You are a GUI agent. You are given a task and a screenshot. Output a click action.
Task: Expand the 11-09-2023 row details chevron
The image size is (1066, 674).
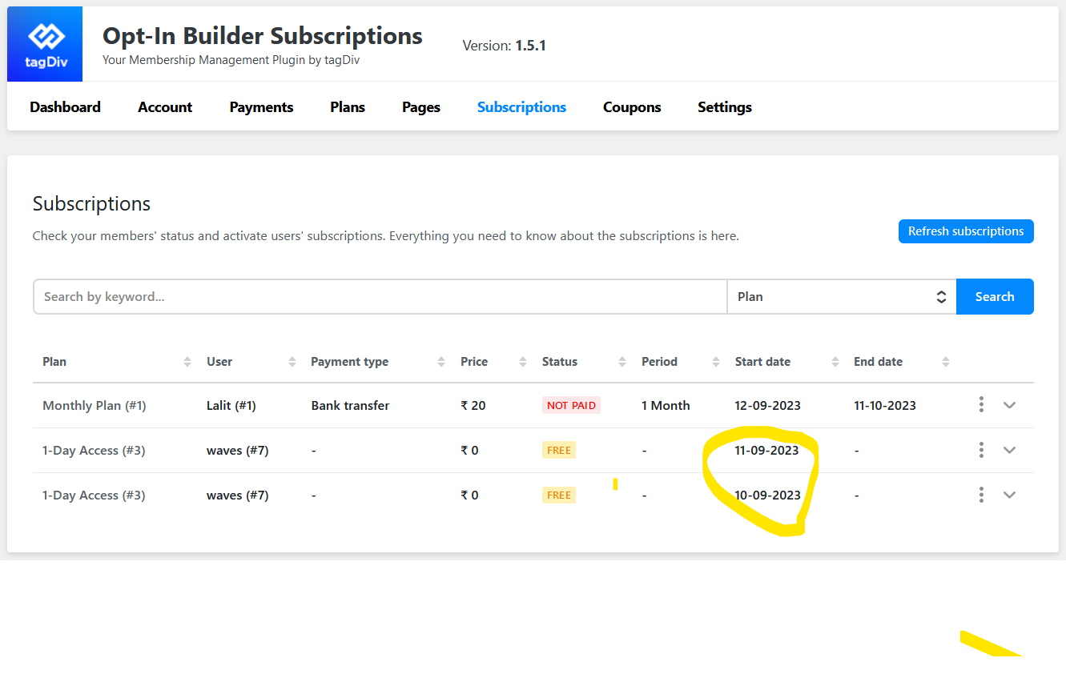[x=1009, y=450]
